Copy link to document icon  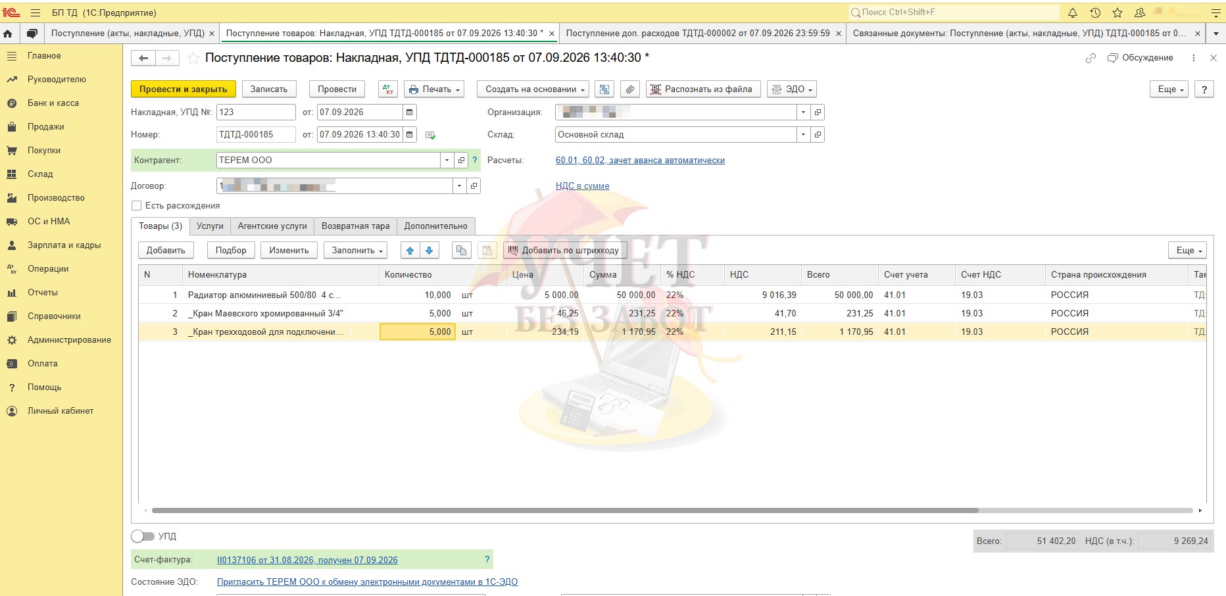pyautogui.click(x=1091, y=58)
